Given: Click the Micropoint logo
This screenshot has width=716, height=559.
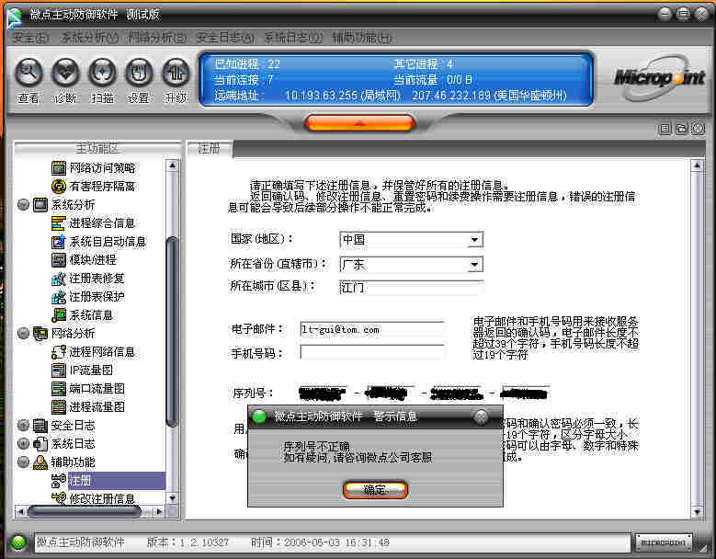Looking at the screenshot, I should pyautogui.click(x=659, y=77).
